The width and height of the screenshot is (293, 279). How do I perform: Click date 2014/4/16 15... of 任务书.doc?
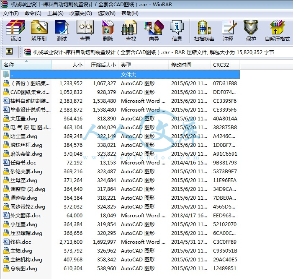[189, 162]
